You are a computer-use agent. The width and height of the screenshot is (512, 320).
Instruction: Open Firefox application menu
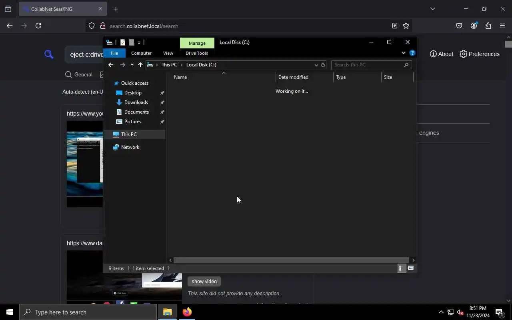pyautogui.click(x=502, y=26)
